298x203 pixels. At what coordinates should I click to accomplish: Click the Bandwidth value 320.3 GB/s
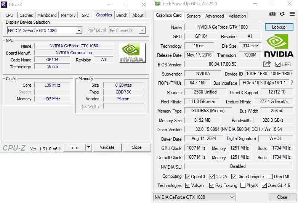tap(273, 120)
